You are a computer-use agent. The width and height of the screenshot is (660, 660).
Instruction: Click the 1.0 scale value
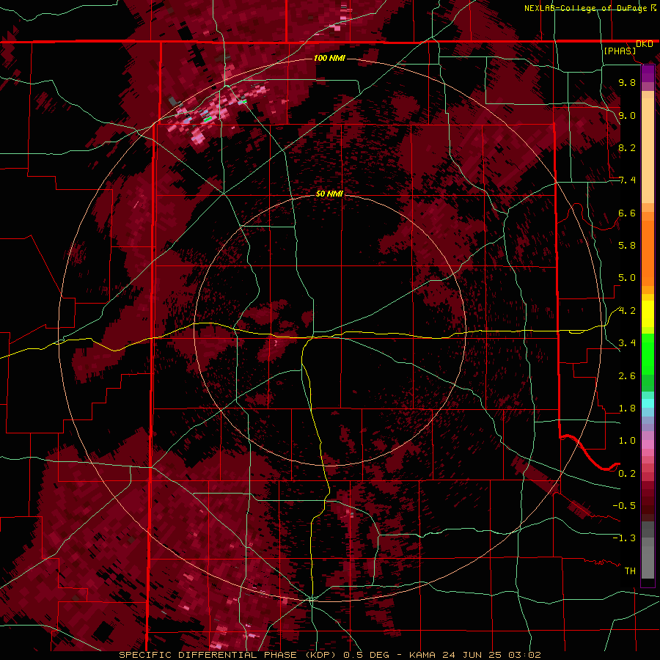(627, 441)
